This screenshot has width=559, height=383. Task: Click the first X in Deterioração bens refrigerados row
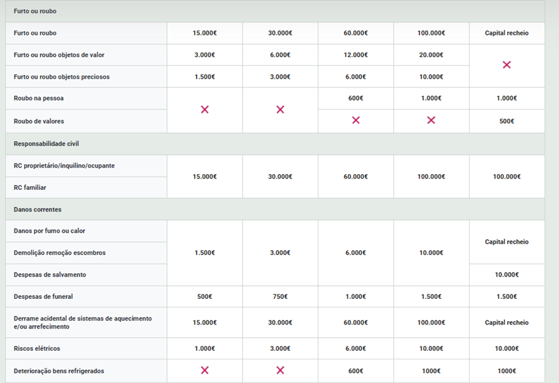pos(205,371)
